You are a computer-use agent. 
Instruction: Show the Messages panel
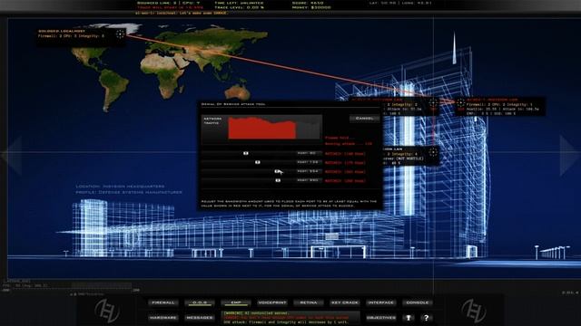(200, 318)
